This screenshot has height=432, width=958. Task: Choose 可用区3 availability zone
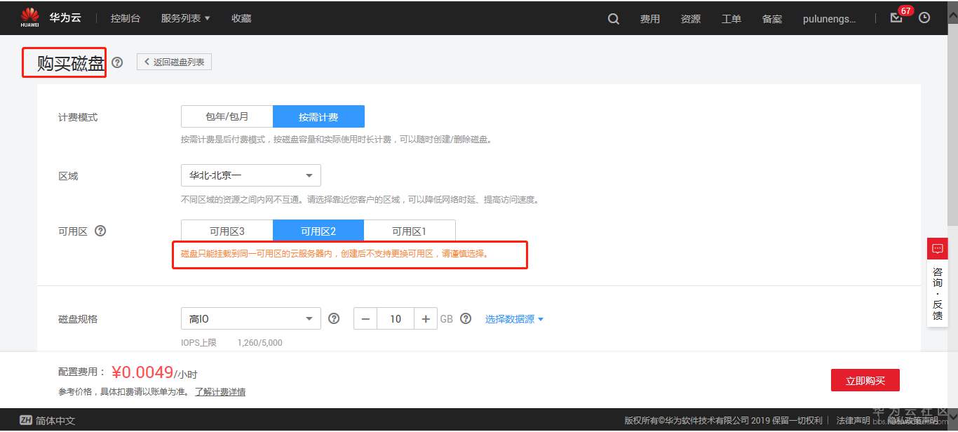pyautogui.click(x=227, y=231)
